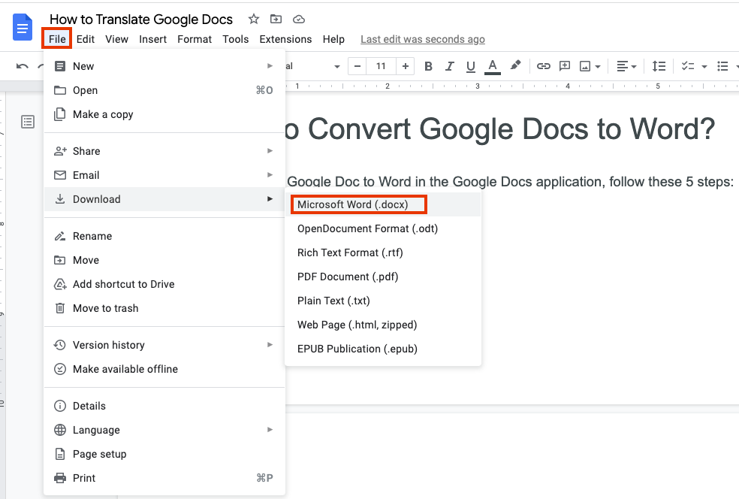Open the paint format tool
739x499 pixels.
tap(516, 66)
